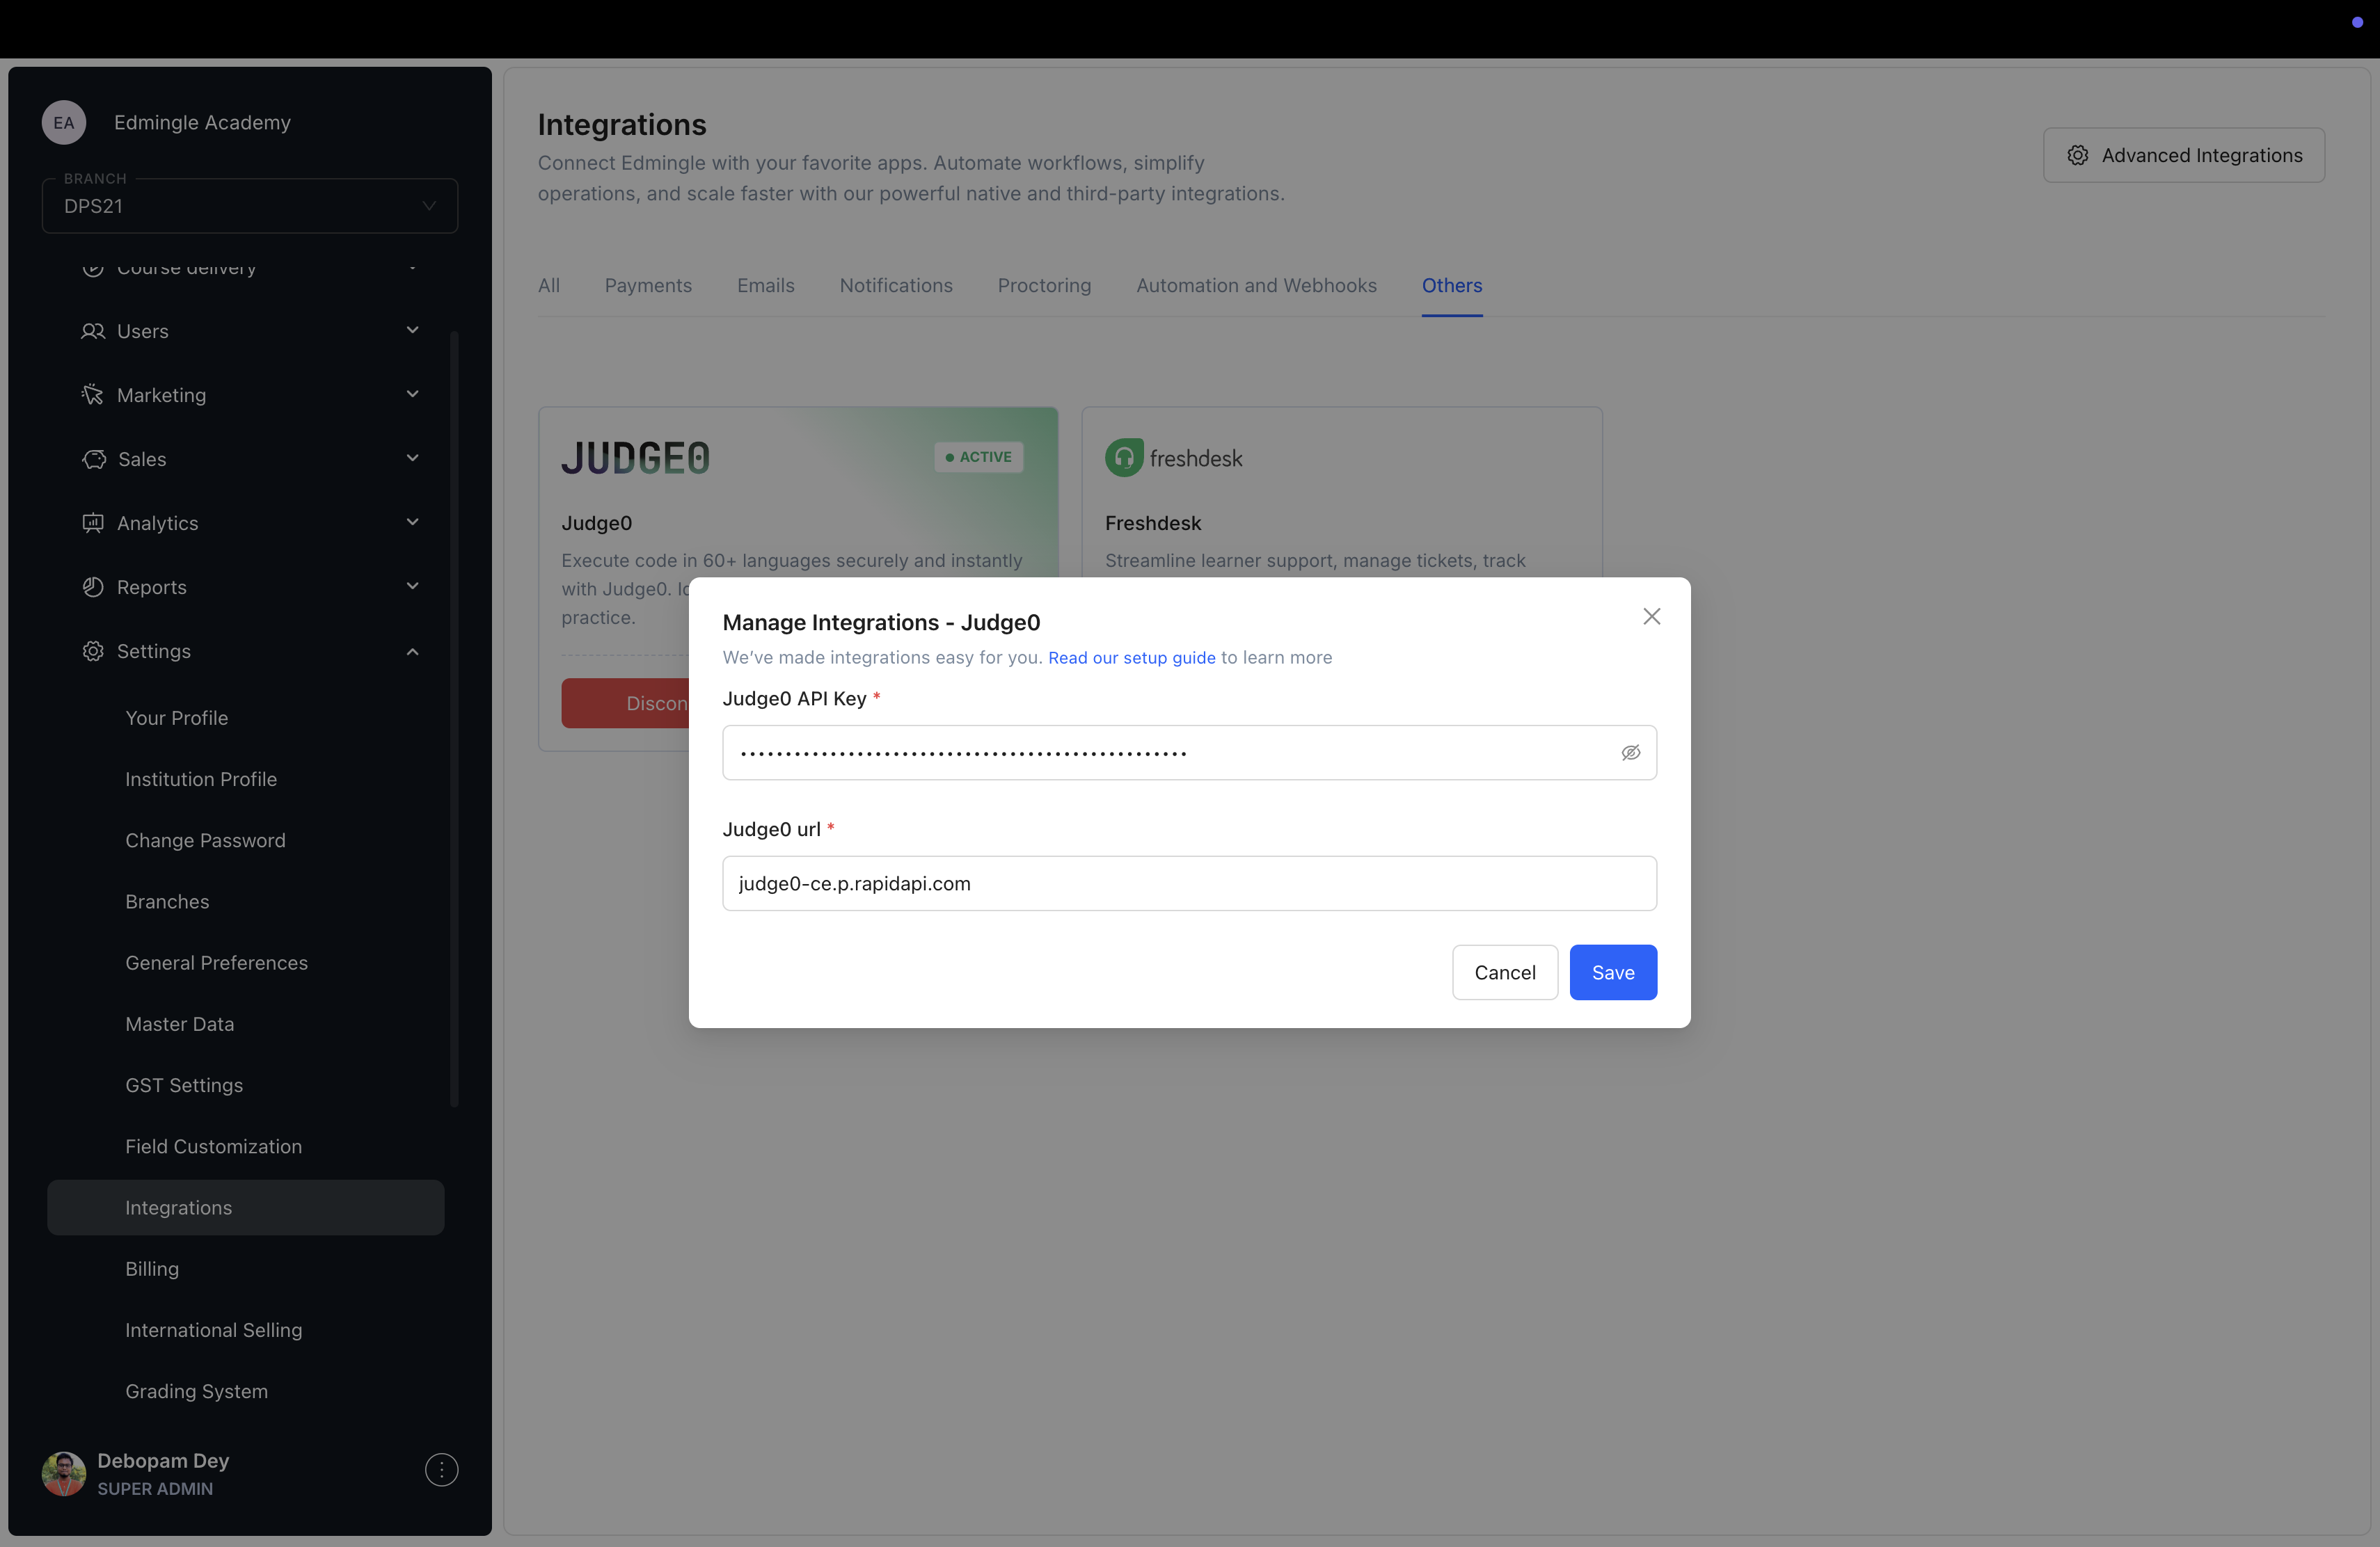The image size is (2380, 1547).
Task: Click the Marketing cursor icon
Action: pos(93,394)
